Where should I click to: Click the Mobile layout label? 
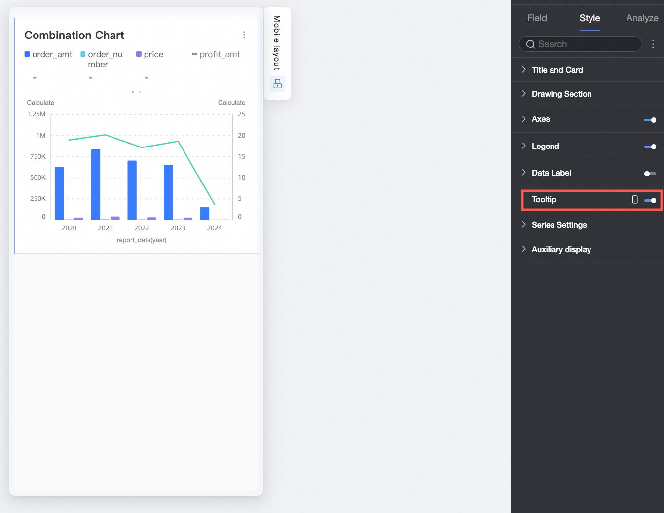[277, 42]
